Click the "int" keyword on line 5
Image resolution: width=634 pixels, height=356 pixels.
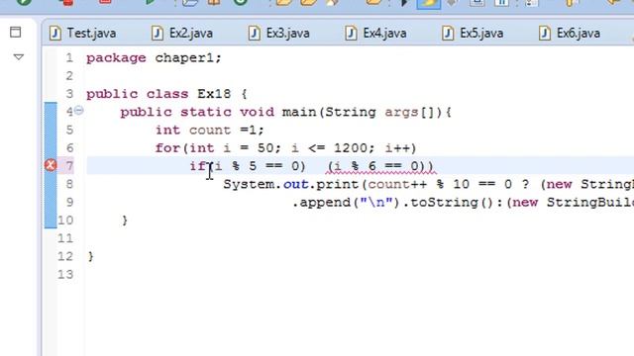click(x=167, y=130)
